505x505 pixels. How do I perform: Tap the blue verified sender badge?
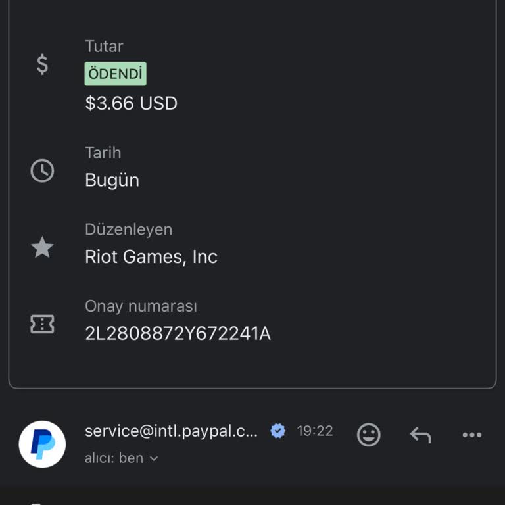pyautogui.click(x=278, y=431)
